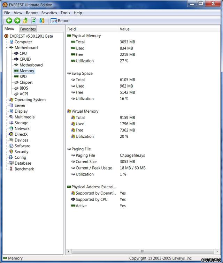The width and height of the screenshot is (223, 263).
Task: Select the Swap Space Used row
Action: (x=143, y=86)
